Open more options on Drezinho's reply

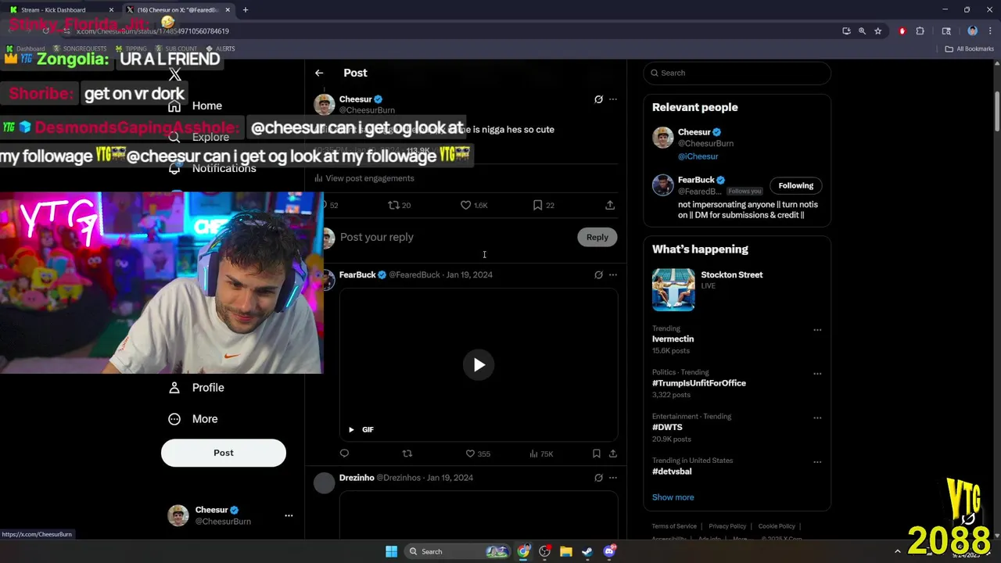(x=613, y=478)
